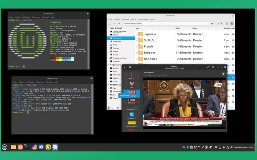The height and width of the screenshot is (160, 257).
Task: Select the Japanese folder name
Action: tap(150, 34)
